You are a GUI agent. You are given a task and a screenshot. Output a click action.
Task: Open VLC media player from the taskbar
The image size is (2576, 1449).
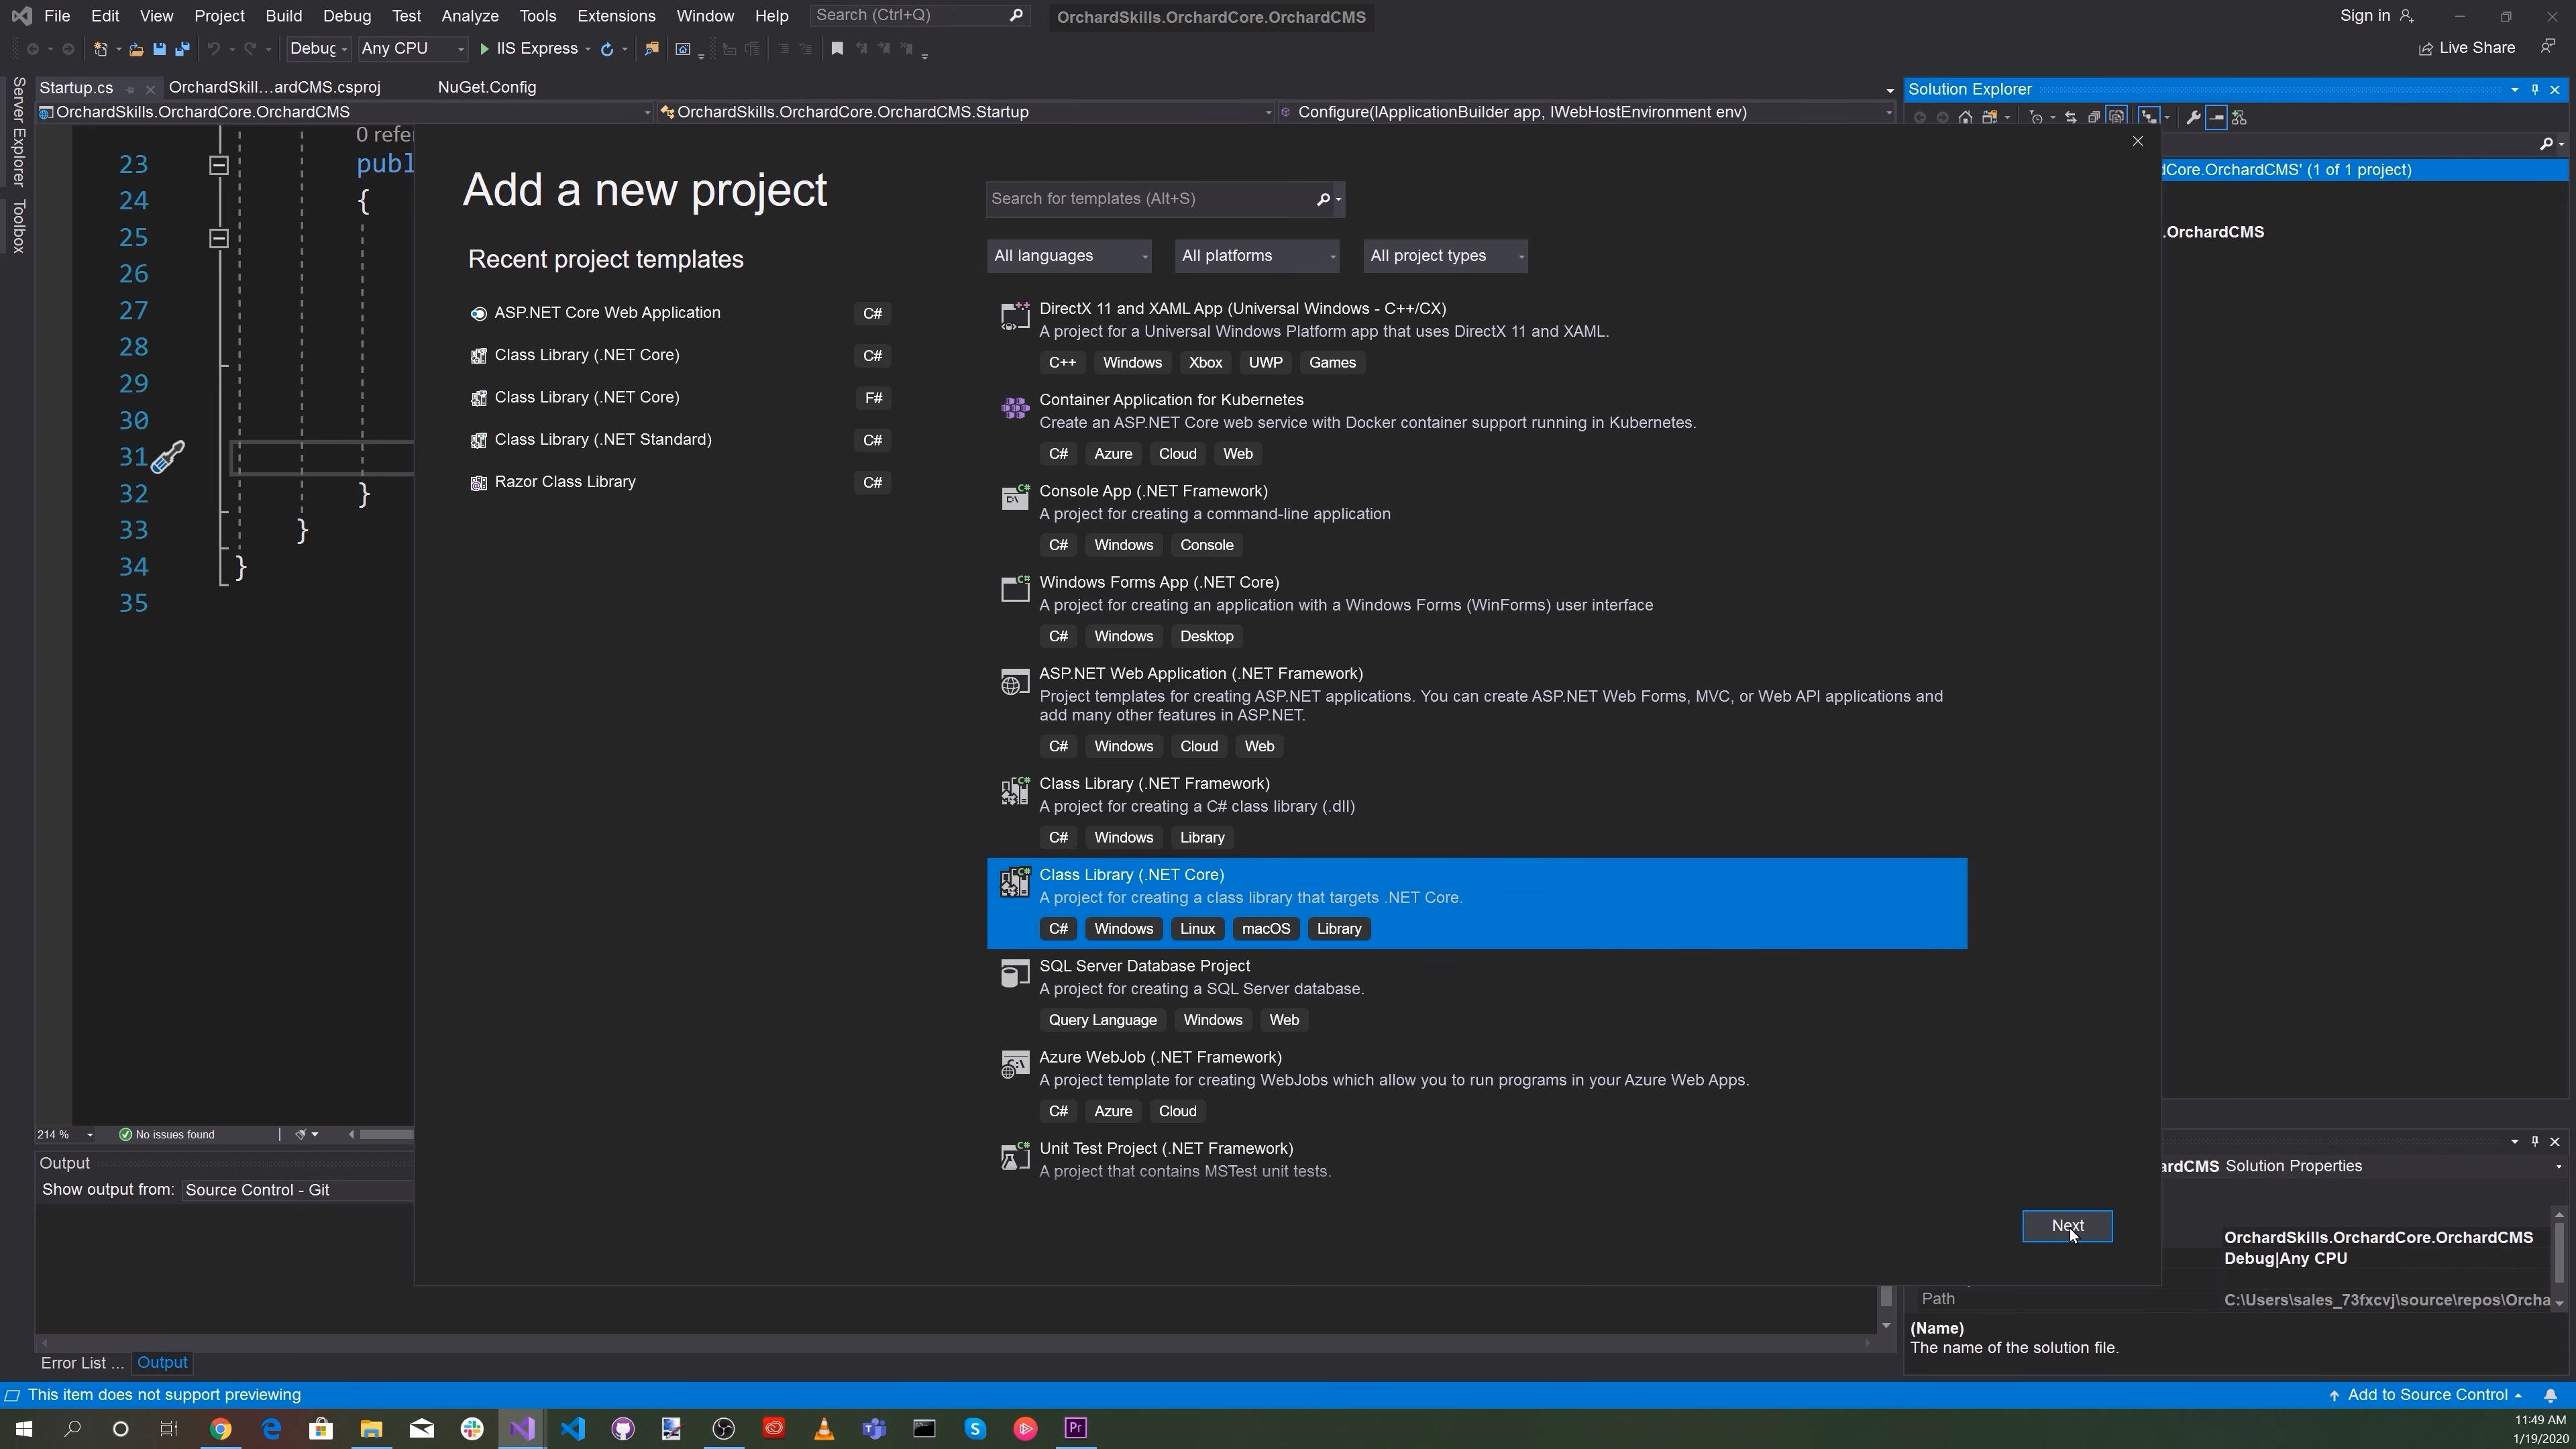[824, 1428]
